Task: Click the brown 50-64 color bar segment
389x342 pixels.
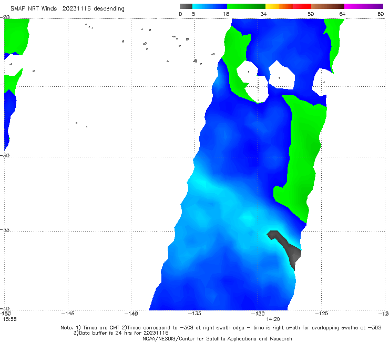Action: coord(327,6)
